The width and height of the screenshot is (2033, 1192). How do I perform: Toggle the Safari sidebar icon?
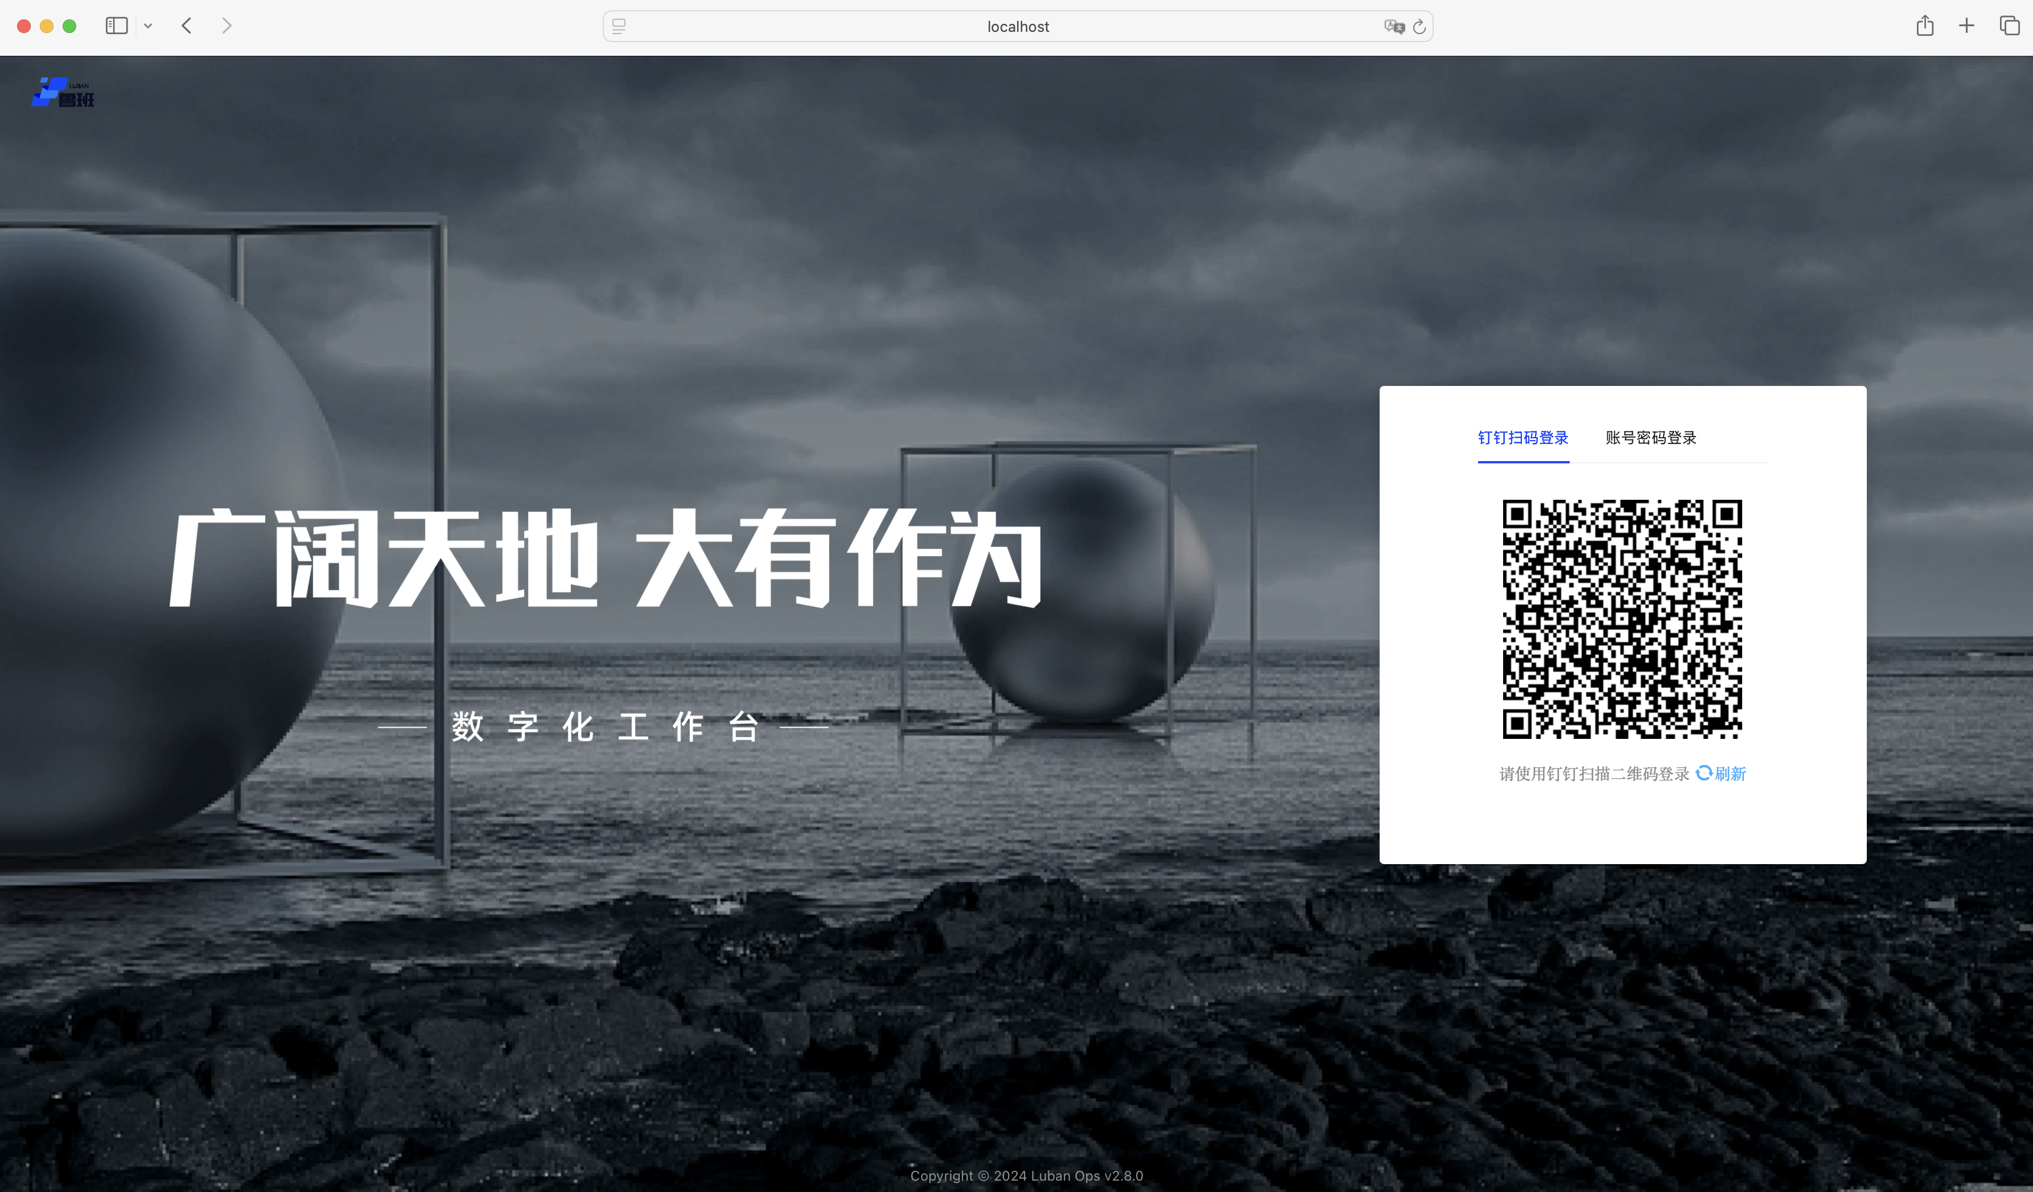[116, 26]
